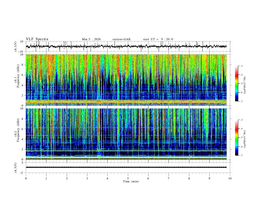Viewport: 259px width, 200px height.
Task: Click the "3" tick on the time axis
Action: tap(87, 178)
